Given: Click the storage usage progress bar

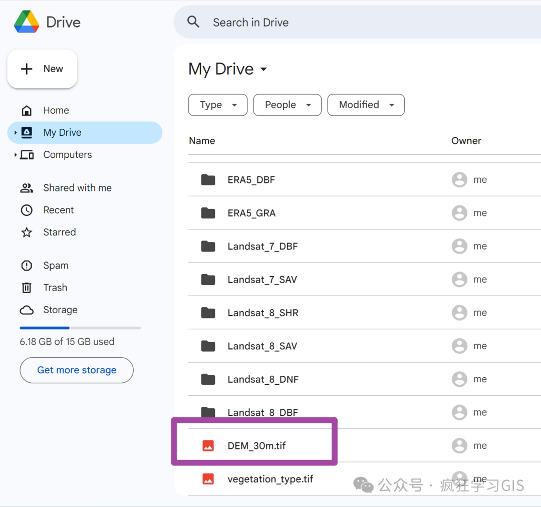Looking at the screenshot, I should pos(80,328).
